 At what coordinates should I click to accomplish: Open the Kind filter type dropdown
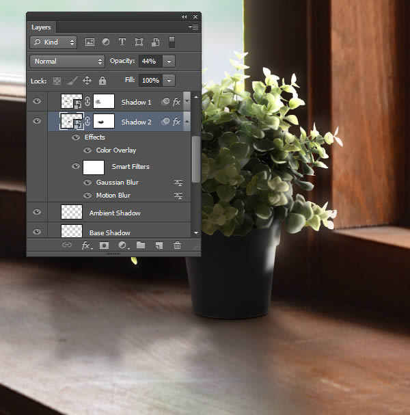(53, 42)
